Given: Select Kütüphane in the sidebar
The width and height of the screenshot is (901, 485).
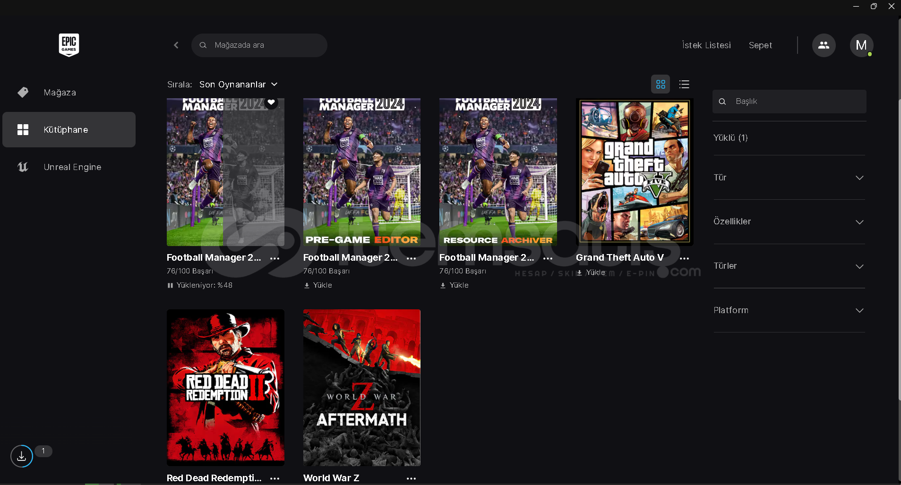Looking at the screenshot, I should [x=69, y=130].
